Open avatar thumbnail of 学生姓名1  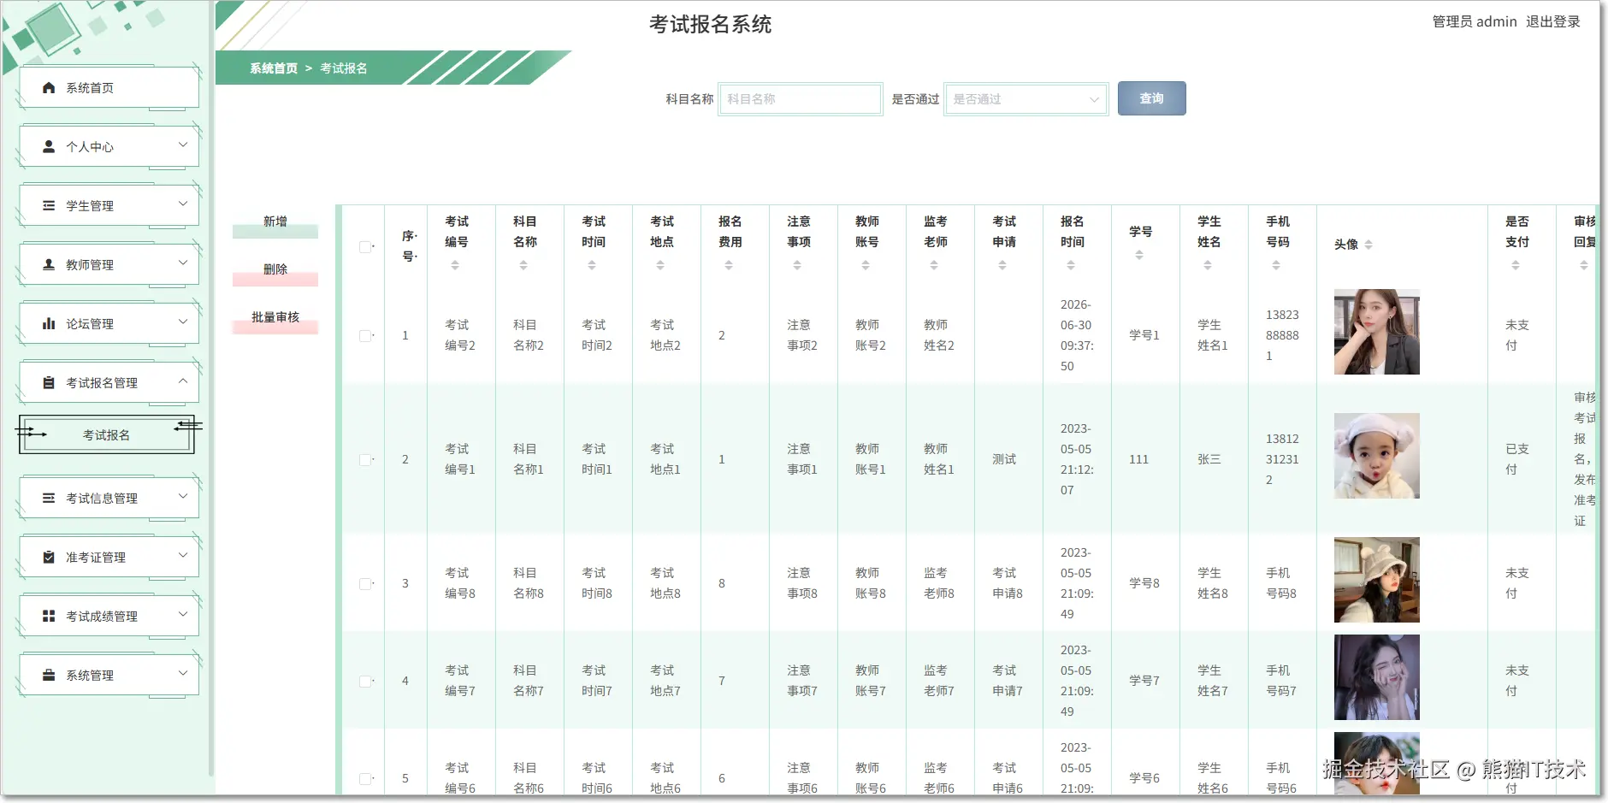(1377, 332)
